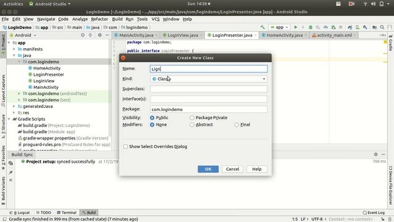Image resolution: width=394 pixels, height=222 pixels.
Task: Switch to the activity_main.xml tab
Action: [334, 35]
